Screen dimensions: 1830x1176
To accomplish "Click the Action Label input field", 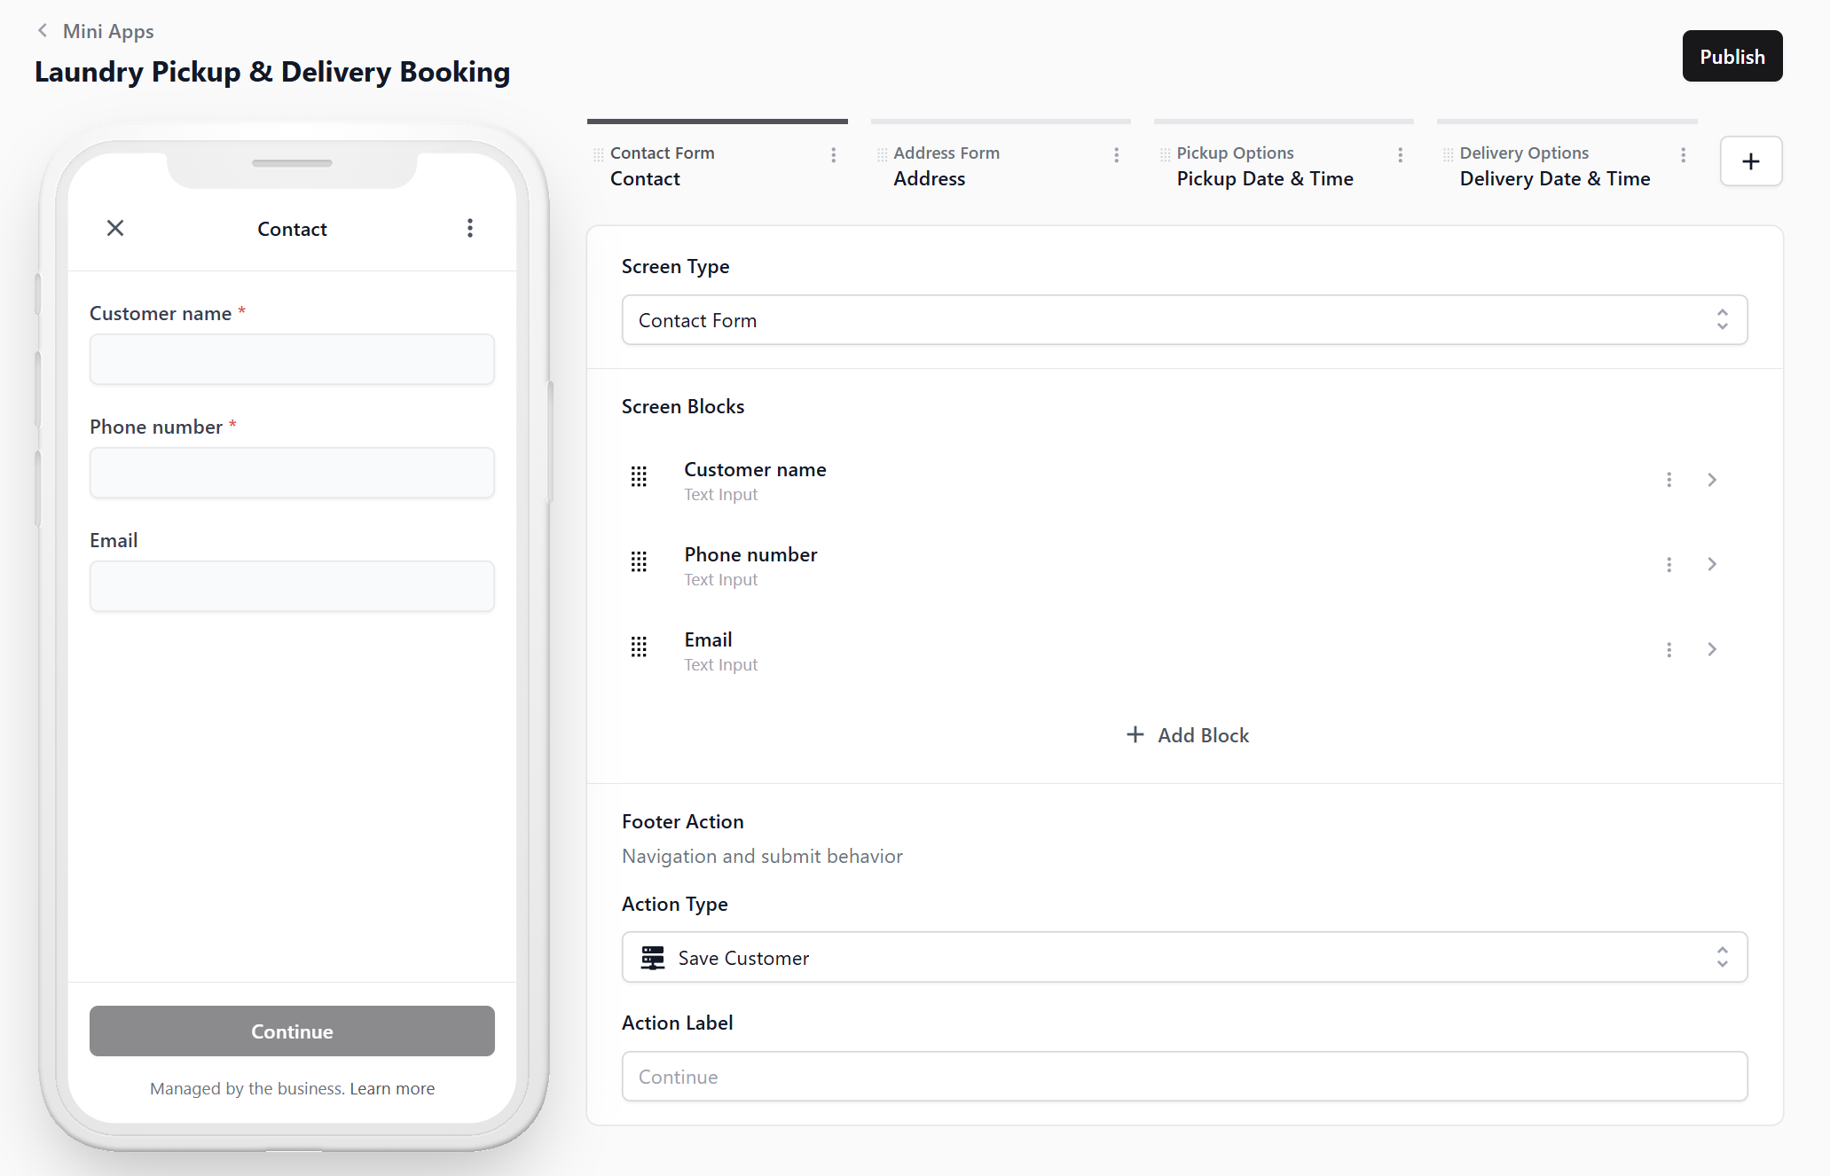I will [x=1184, y=1077].
